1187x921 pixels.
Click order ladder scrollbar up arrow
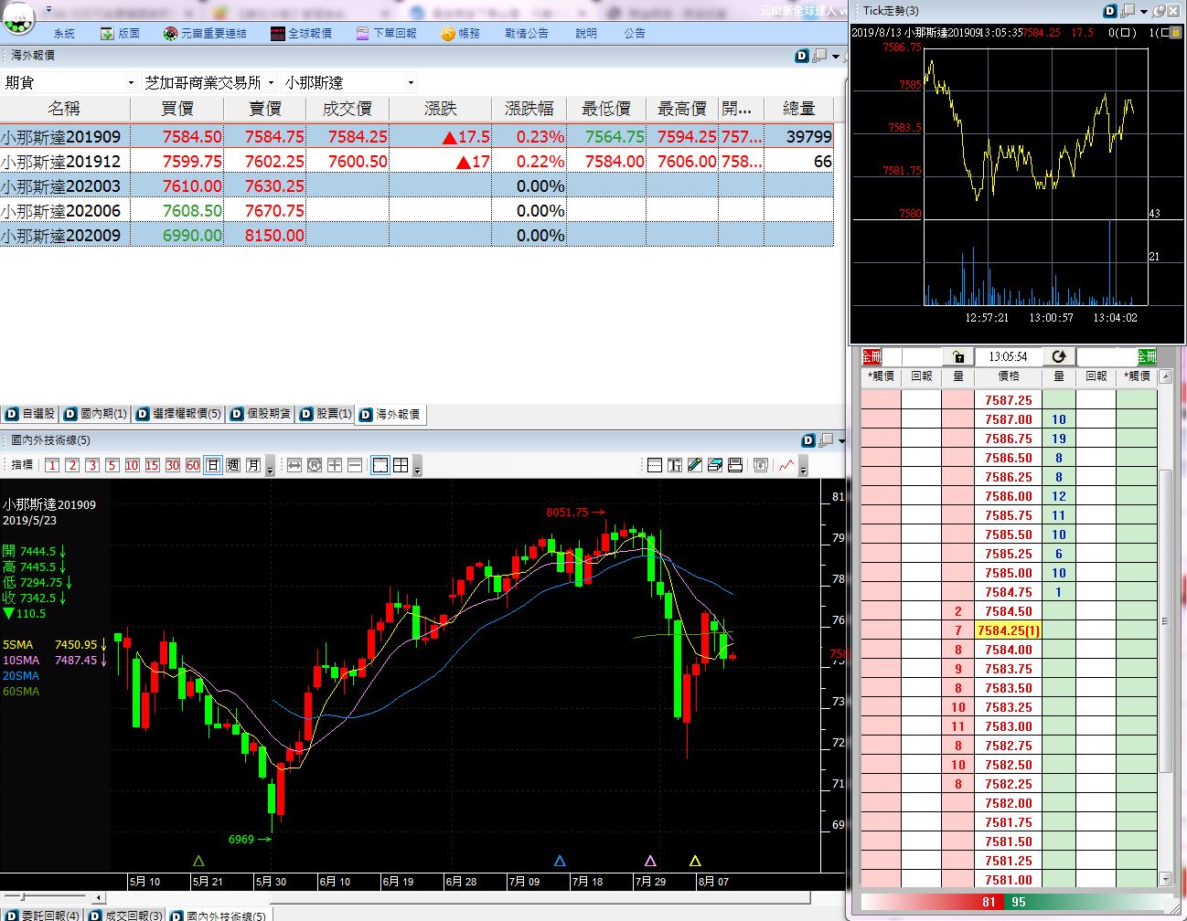pyautogui.click(x=1165, y=376)
